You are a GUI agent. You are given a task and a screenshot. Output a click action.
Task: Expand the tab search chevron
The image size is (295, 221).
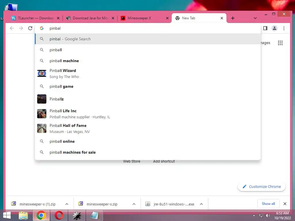255,18
